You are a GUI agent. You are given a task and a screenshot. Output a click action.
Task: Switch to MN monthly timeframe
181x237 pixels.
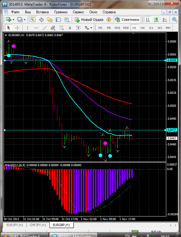pyautogui.click(x=168, y=28)
